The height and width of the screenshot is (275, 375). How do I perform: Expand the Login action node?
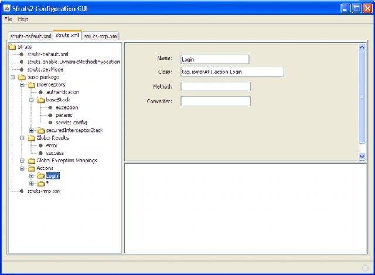click(x=32, y=176)
